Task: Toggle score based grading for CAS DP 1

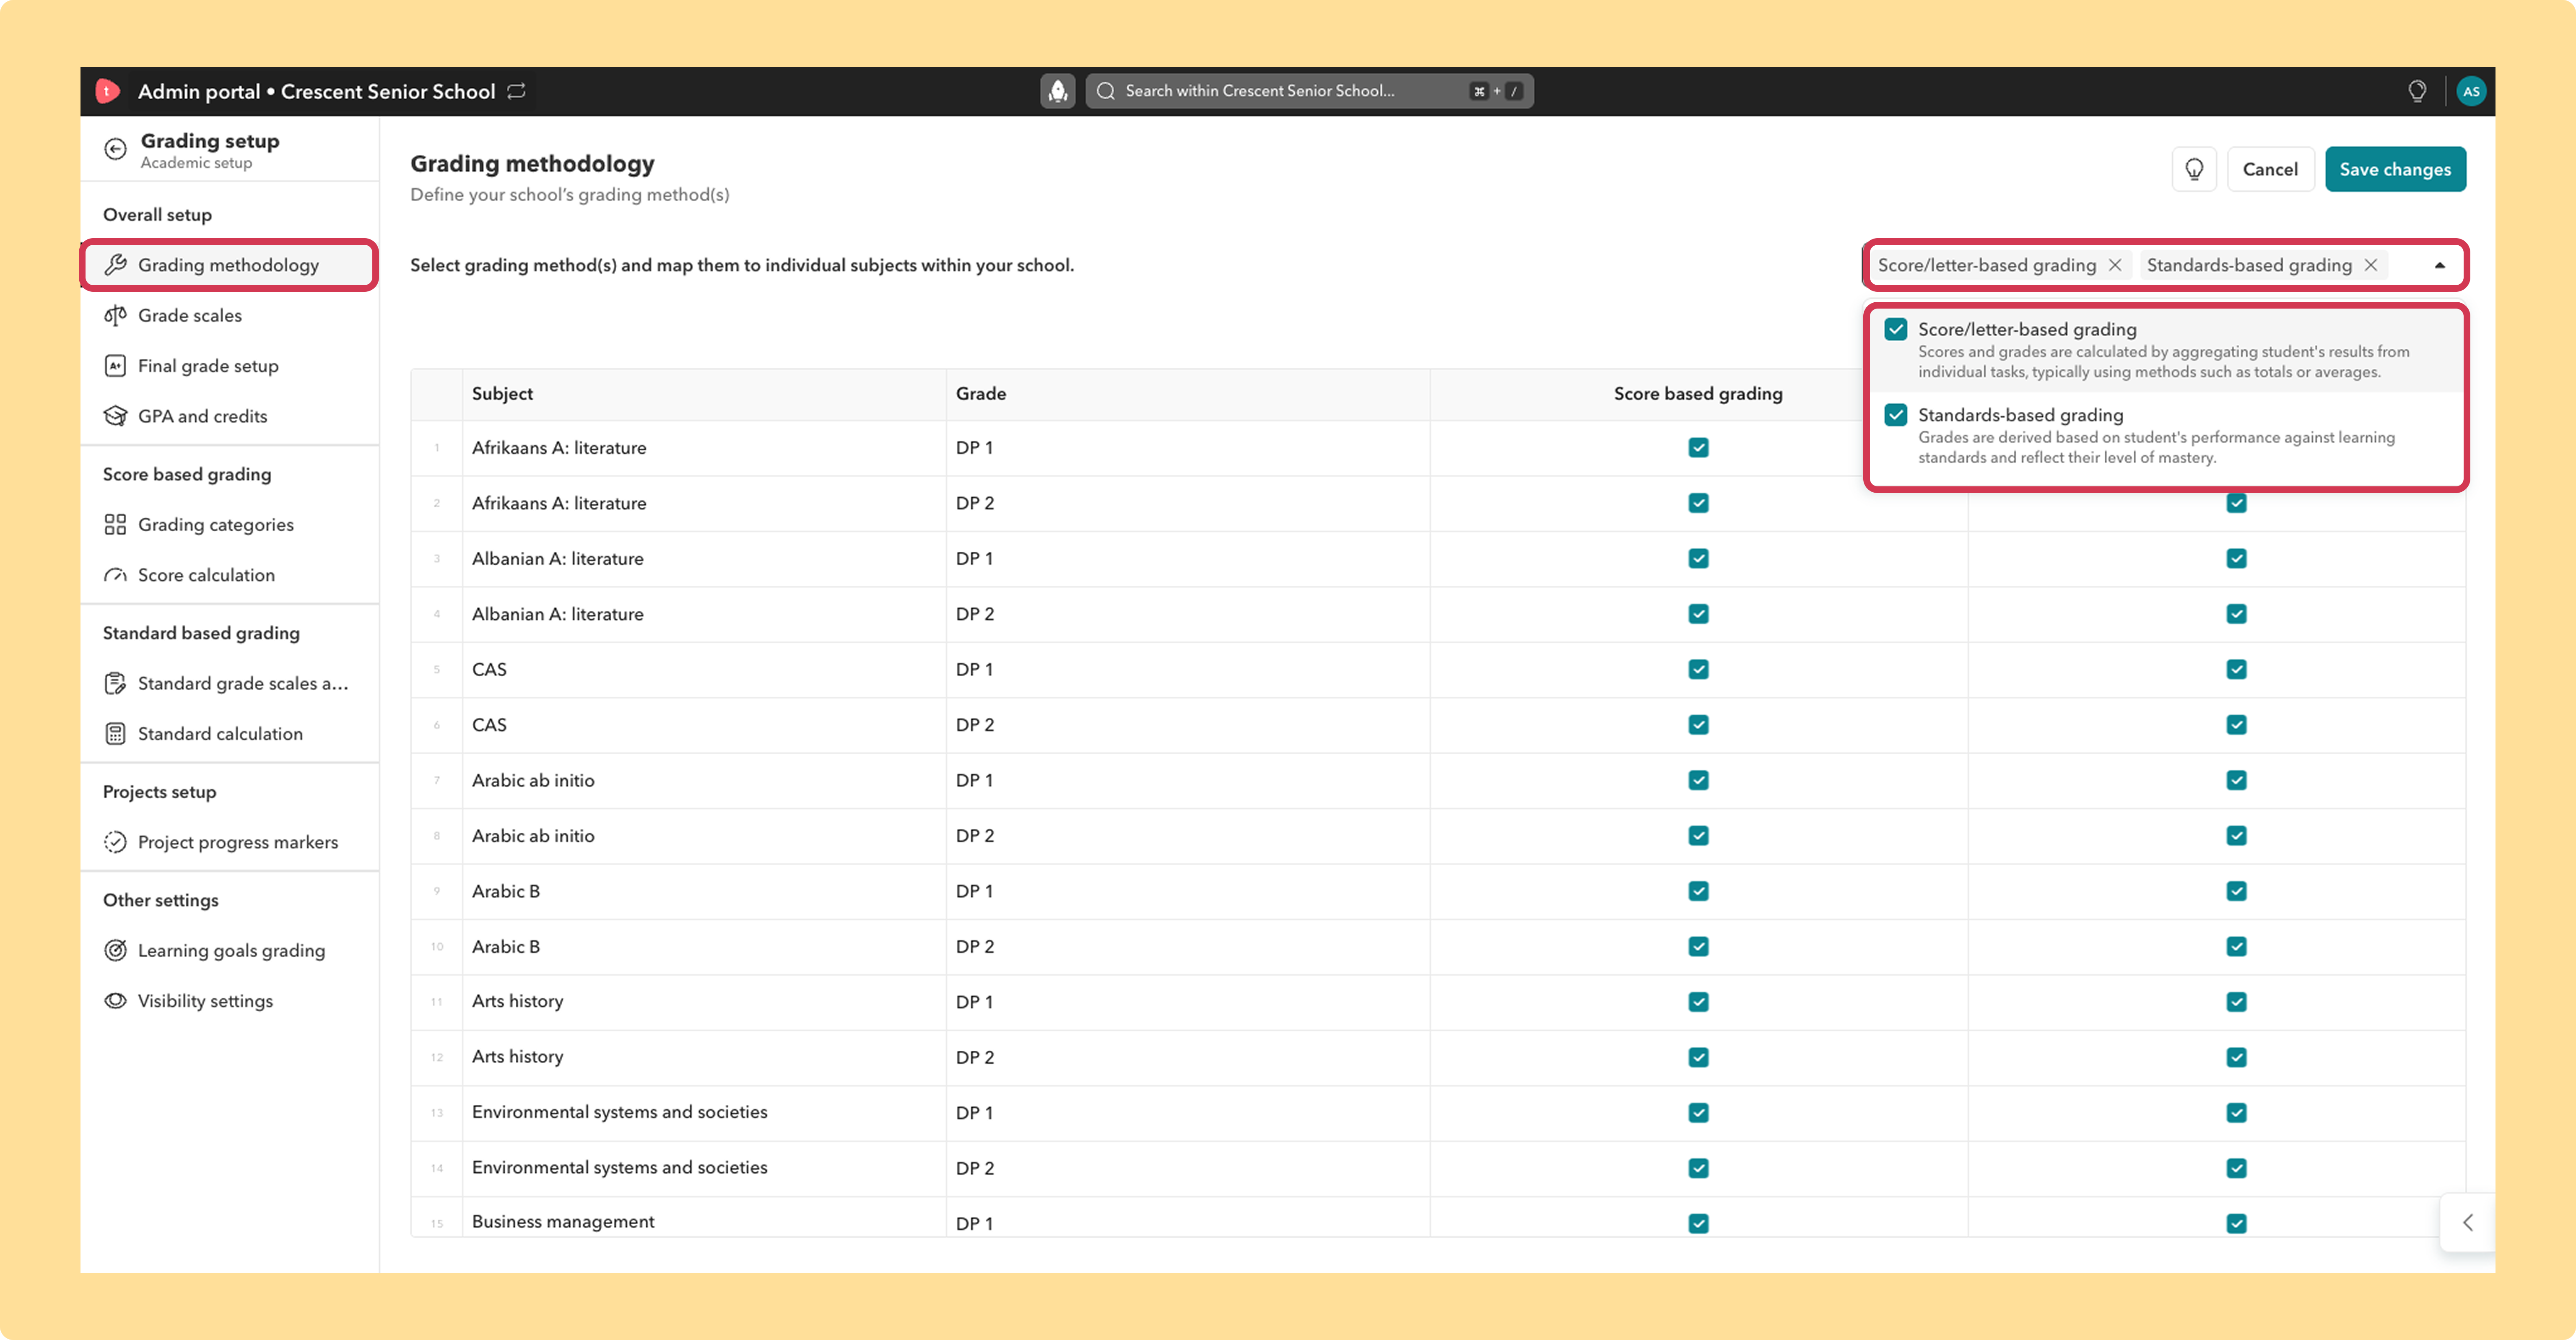Action: [1698, 670]
